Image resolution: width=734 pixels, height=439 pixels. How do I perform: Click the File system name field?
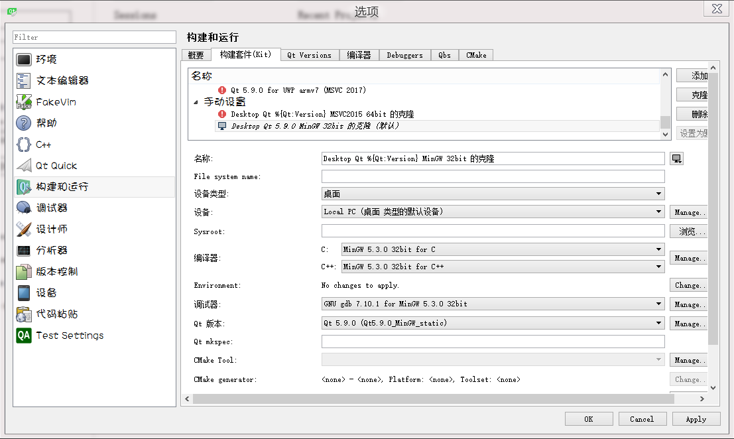[x=493, y=176]
